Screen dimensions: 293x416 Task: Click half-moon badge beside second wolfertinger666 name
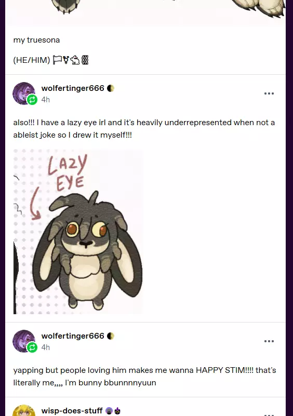pyautogui.click(x=111, y=336)
